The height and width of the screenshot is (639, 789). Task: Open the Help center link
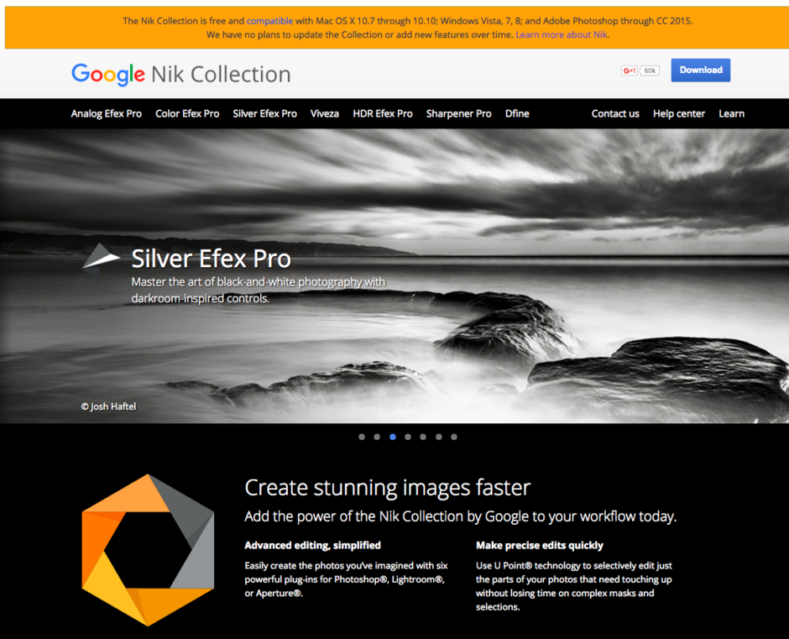click(x=679, y=114)
